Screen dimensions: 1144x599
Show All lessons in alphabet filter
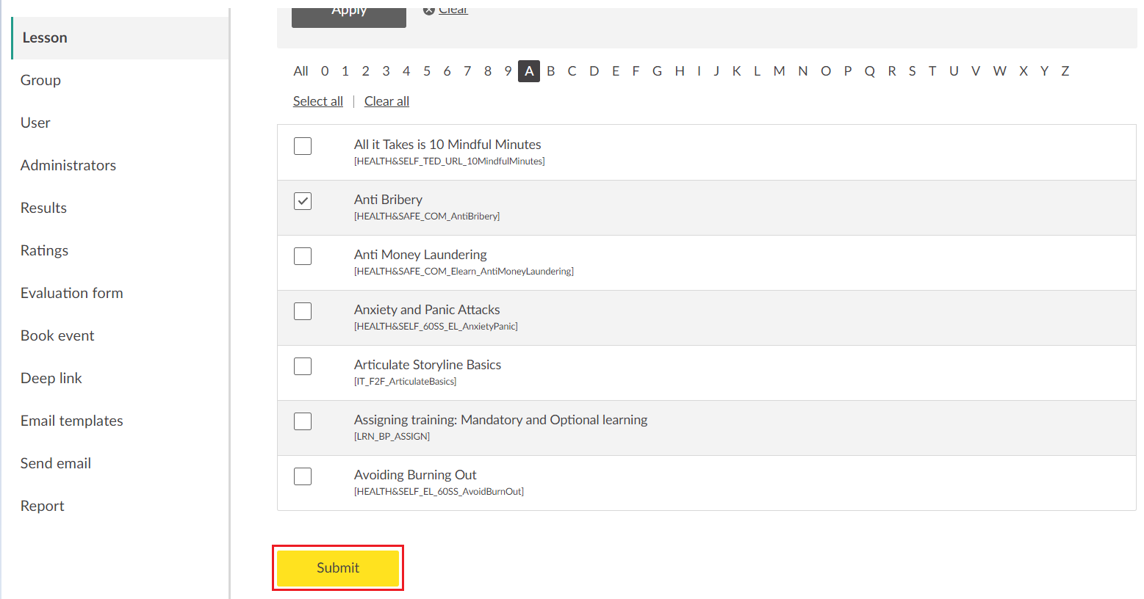click(301, 71)
